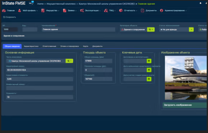Click Часть комплекса field Кампус СКОЛКОВО
The width and height of the screenshot is (208, 133).
pyautogui.click(x=36, y=61)
